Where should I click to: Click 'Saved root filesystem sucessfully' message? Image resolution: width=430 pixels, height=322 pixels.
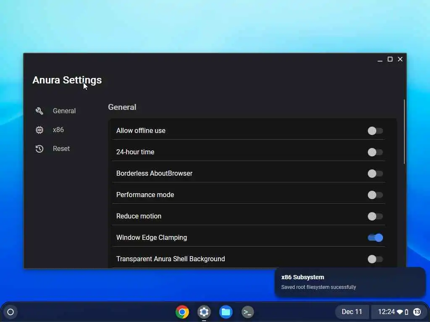[319, 287]
